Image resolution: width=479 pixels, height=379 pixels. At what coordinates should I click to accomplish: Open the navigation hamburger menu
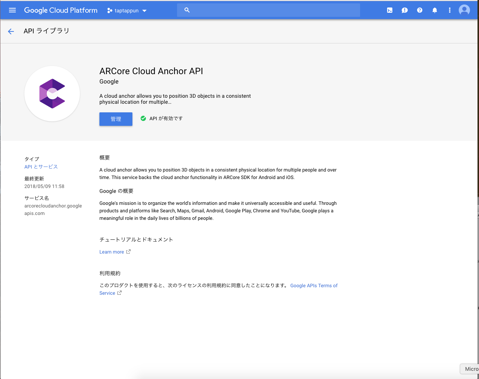pos(12,10)
